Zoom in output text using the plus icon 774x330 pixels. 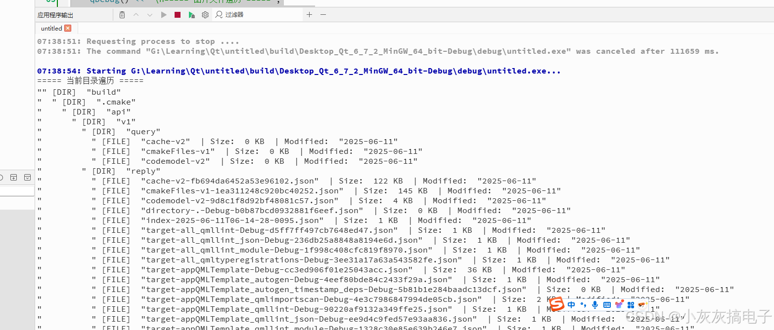point(309,15)
